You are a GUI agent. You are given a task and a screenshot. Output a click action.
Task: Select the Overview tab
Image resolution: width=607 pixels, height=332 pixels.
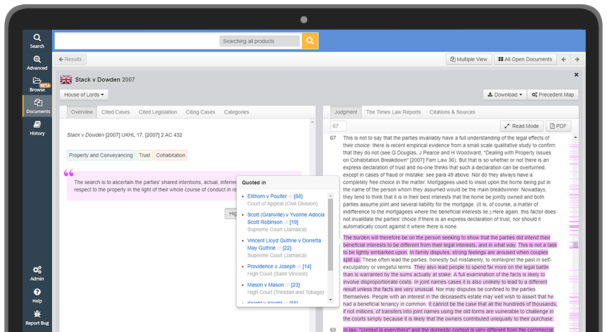coord(82,112)
